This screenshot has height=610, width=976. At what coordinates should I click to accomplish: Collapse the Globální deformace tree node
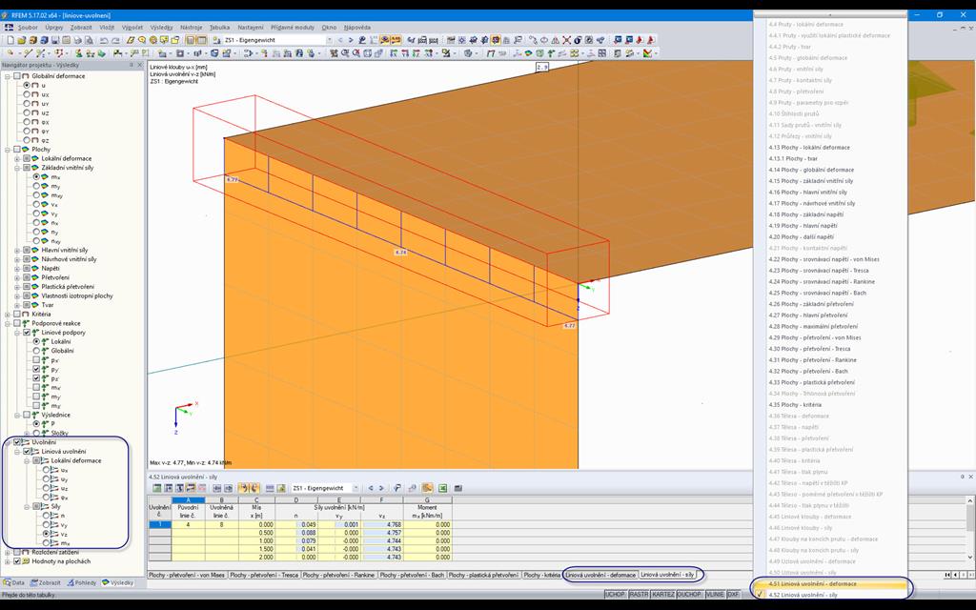[x=8, y=76]
